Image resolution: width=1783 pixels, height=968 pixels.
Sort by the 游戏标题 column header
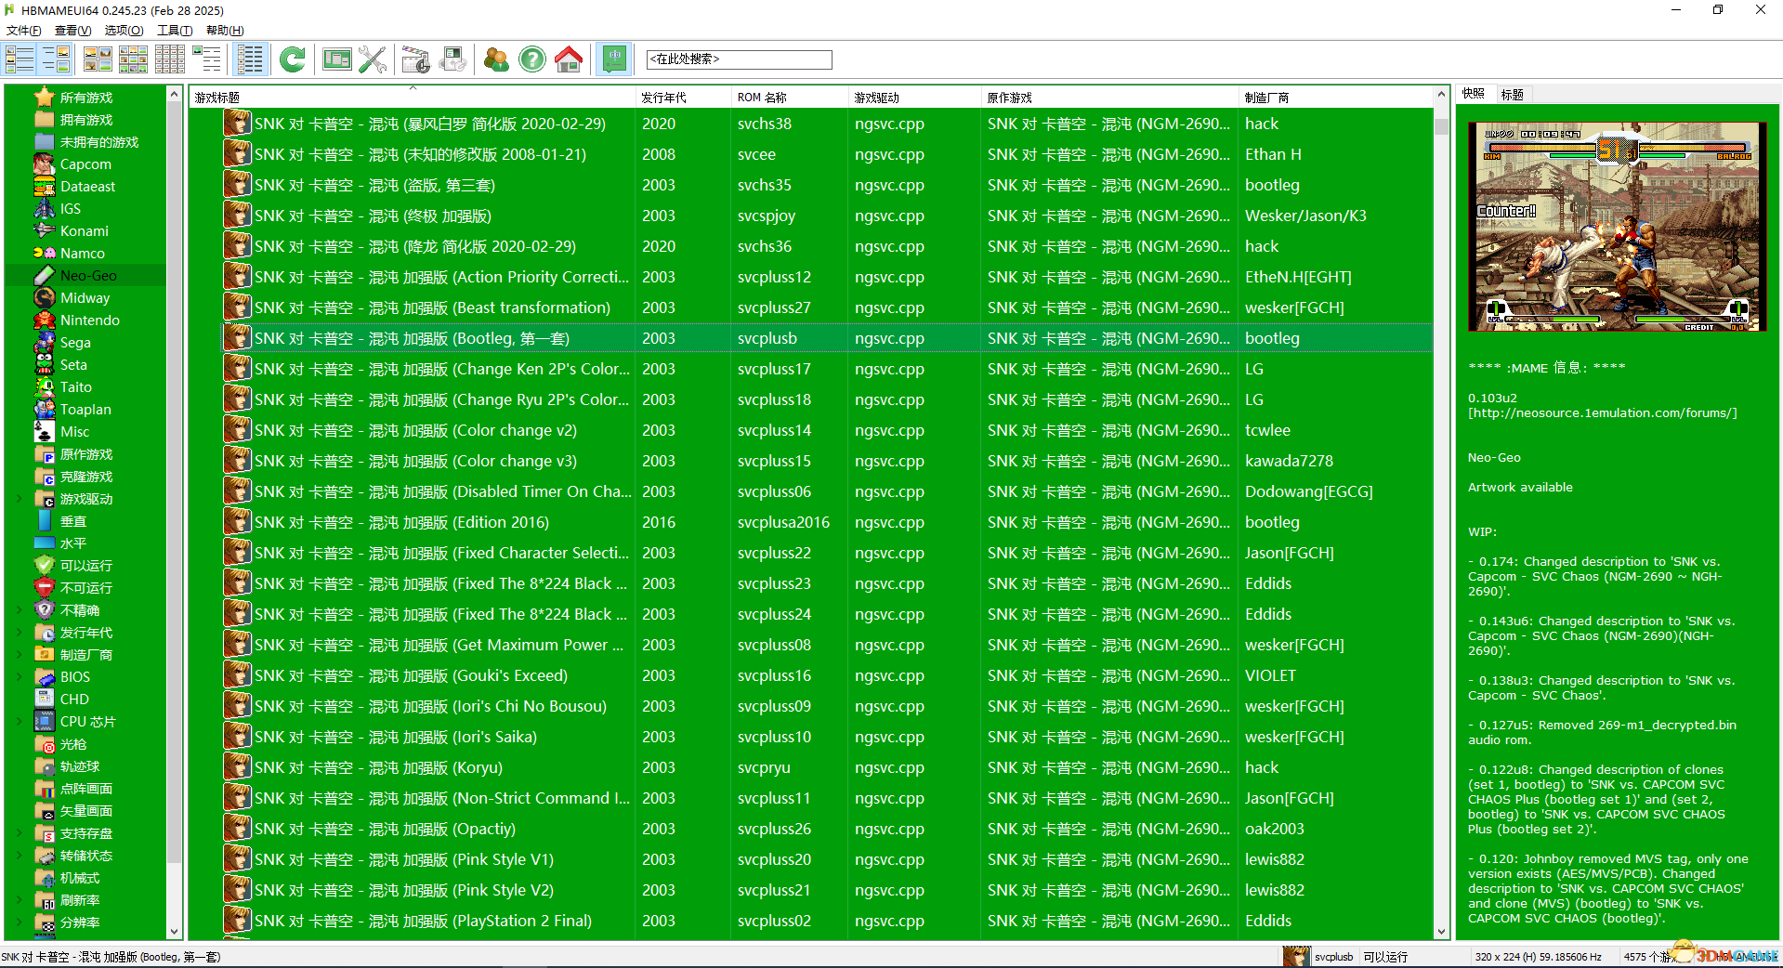[412, 97]
